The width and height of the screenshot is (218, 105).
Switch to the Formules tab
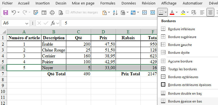[108, 3]
